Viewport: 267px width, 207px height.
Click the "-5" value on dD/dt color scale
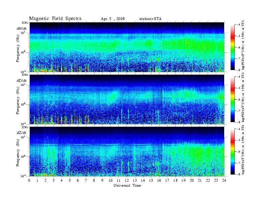(x=239, y=88)
